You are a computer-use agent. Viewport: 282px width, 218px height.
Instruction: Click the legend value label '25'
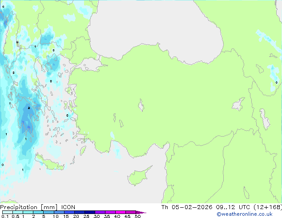(86, 216)
